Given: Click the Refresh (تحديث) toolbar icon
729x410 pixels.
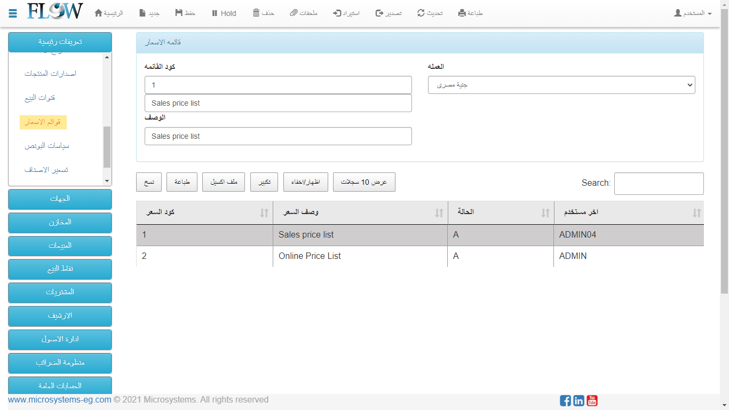Looking at the screenshot, I should point(421,13).
